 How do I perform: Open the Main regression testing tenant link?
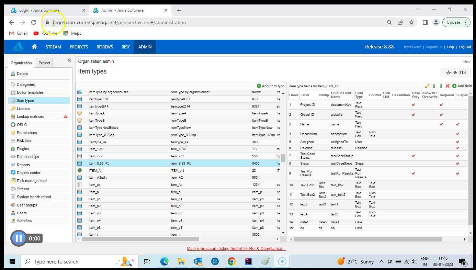pos(236,248)
